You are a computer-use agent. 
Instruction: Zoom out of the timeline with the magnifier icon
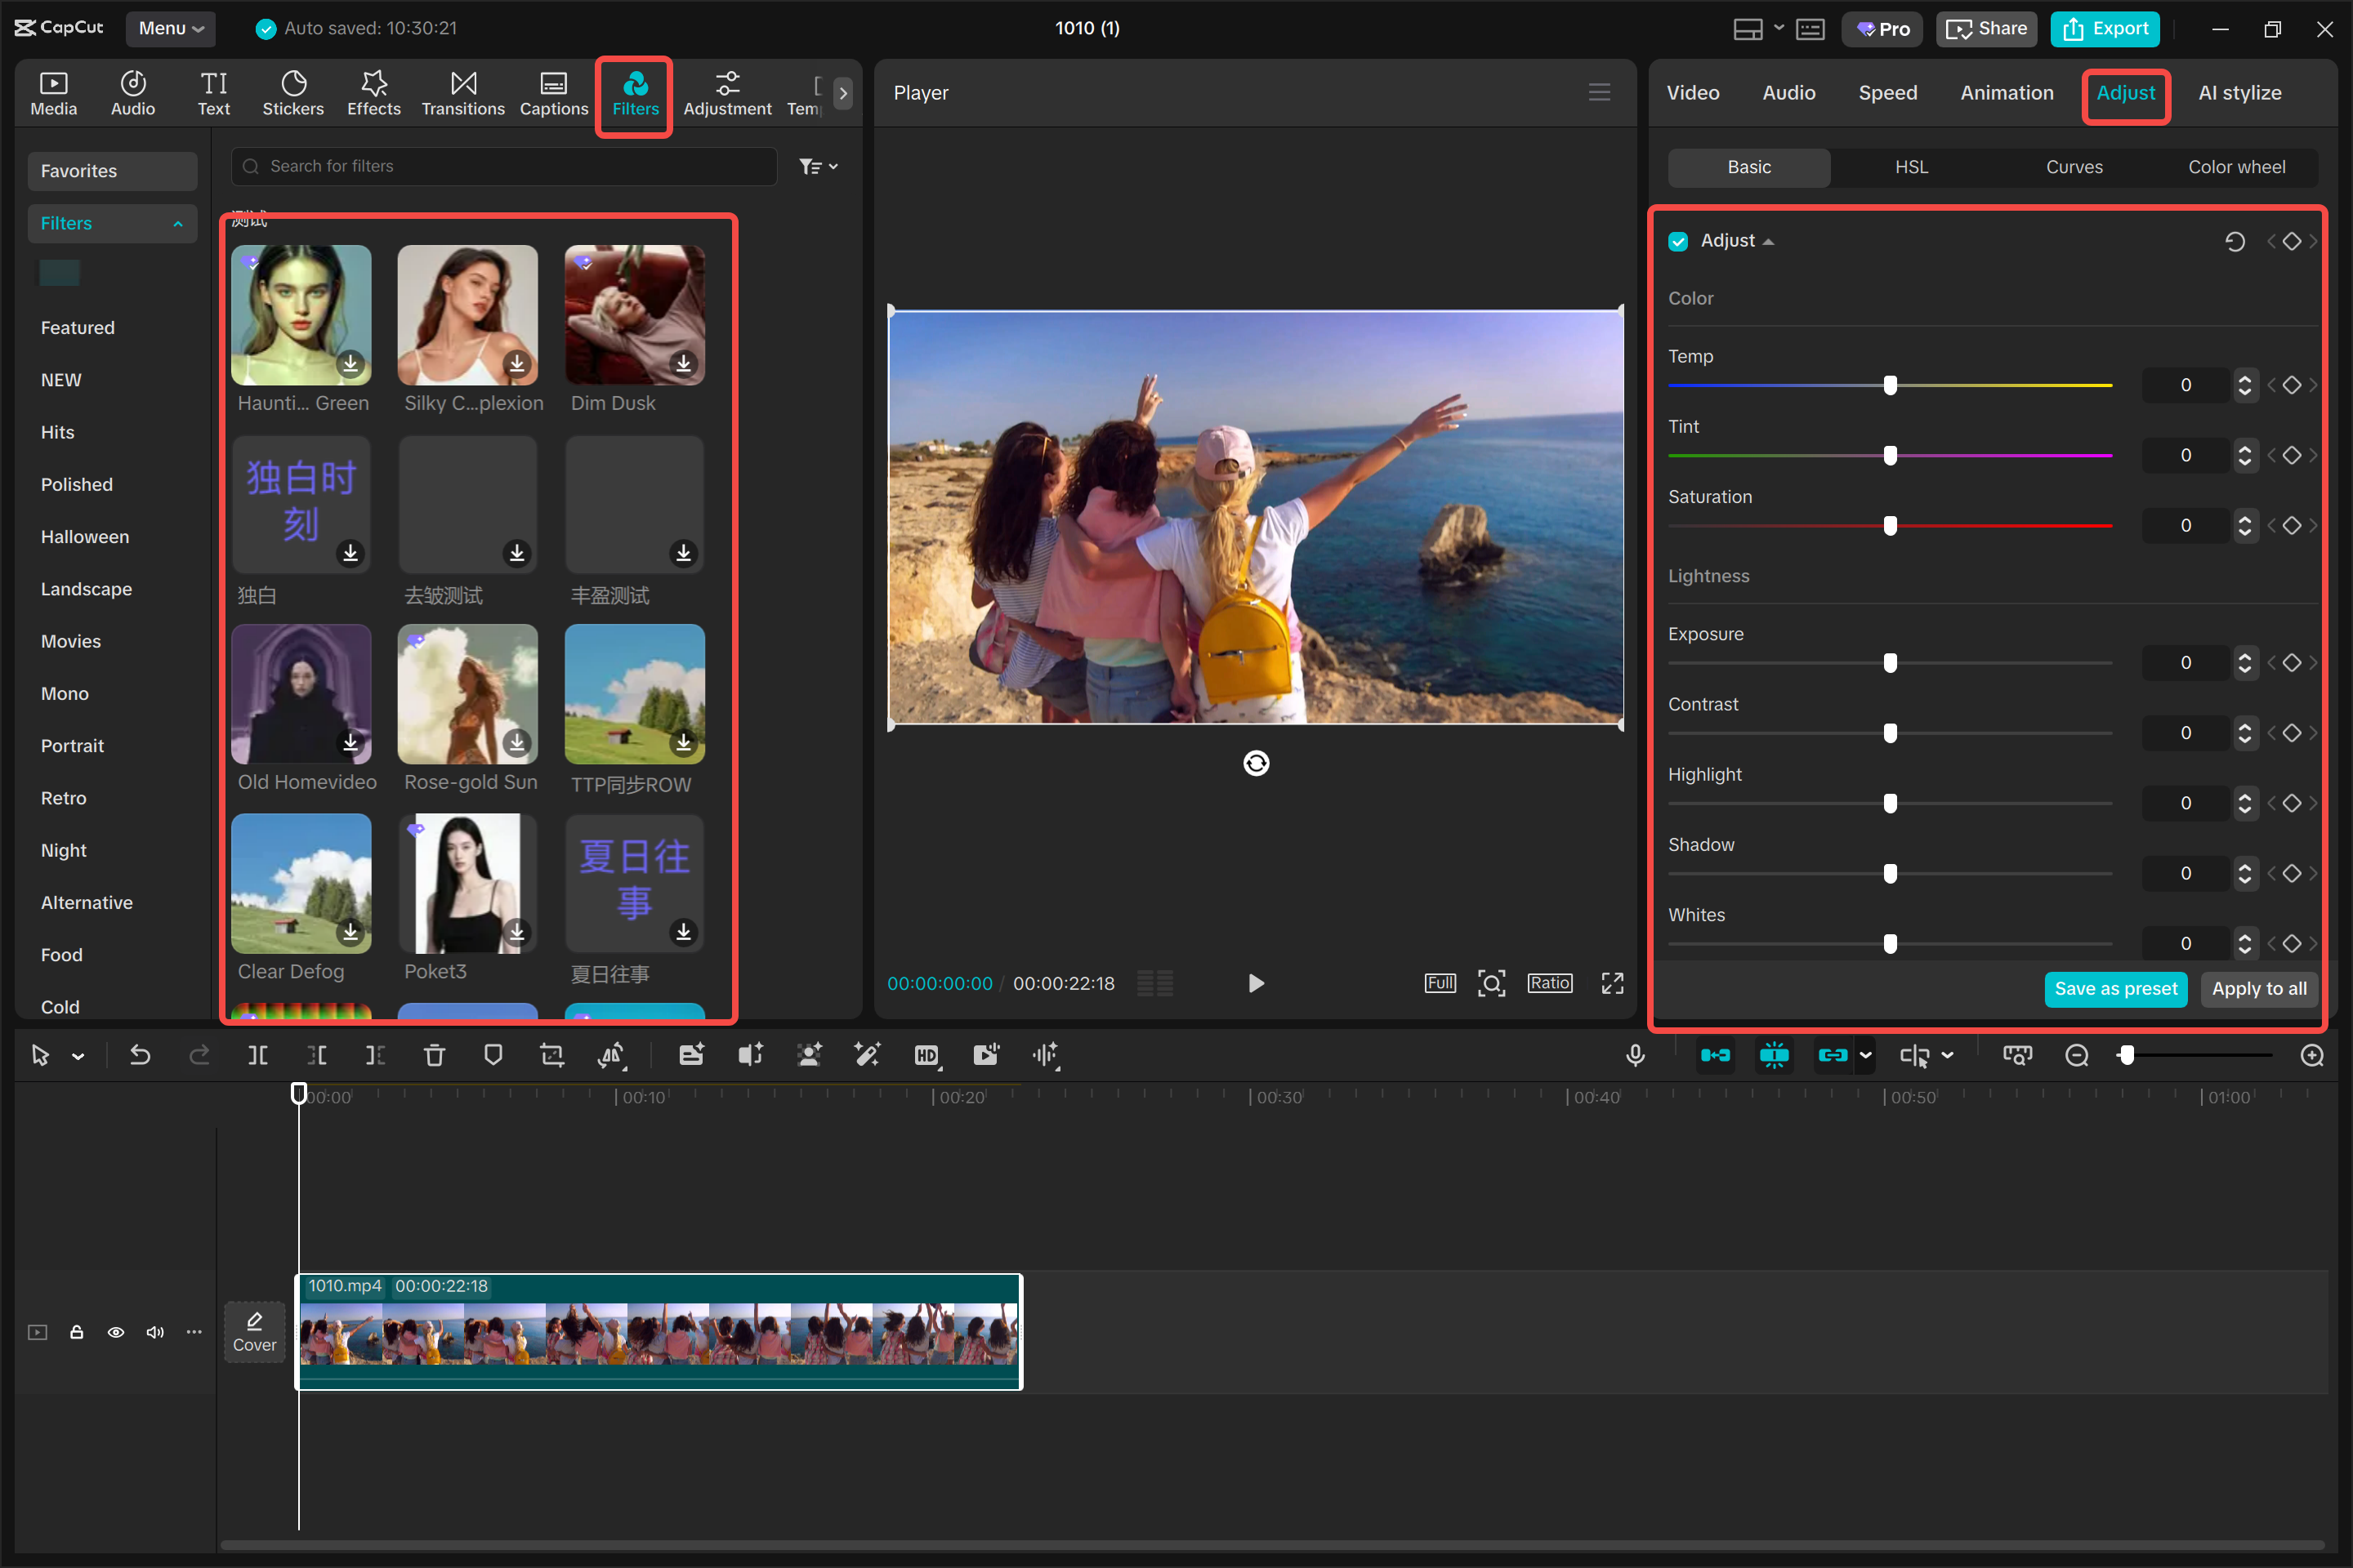pyautogui.click(x=2078, y=1055)
